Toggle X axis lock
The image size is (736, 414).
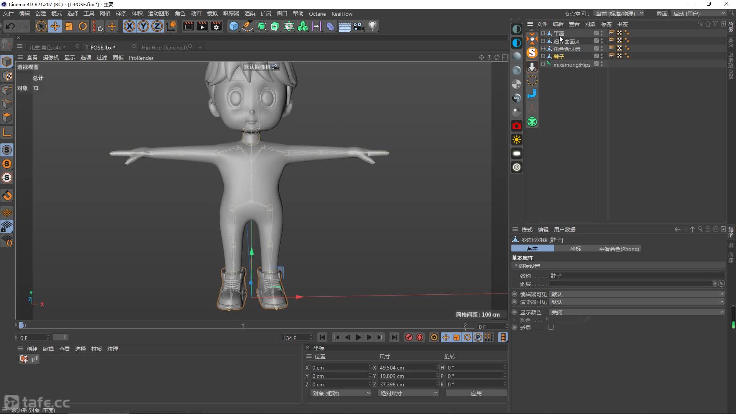point(130,26)
